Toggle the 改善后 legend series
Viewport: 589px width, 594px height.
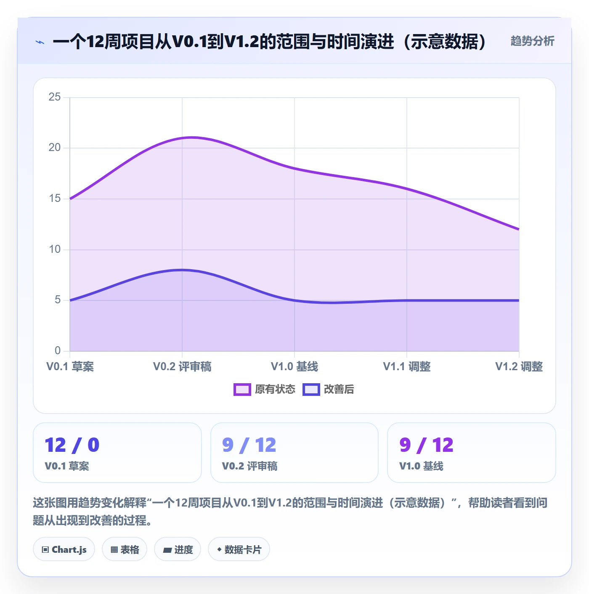pos(328,389)
